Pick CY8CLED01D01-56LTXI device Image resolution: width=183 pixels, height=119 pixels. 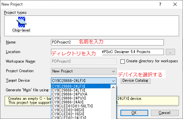click(x=81, y=106)
